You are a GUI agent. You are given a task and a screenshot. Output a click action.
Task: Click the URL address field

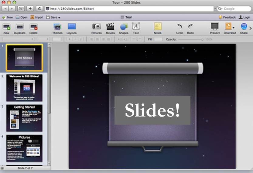tap(129, 8)
